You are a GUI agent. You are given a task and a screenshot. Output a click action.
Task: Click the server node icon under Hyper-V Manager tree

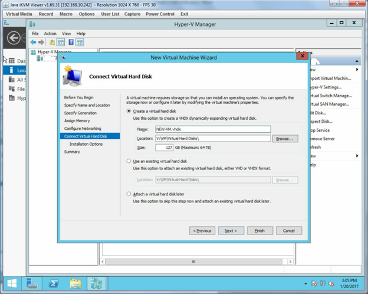coord(40,58)
